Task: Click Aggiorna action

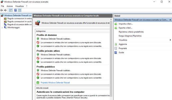Action: [x=123, y=44]
